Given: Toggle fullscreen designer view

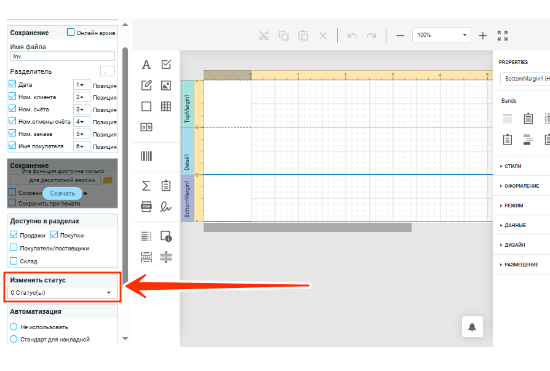Looking at the screenshot, I should (x=503, y=35).
